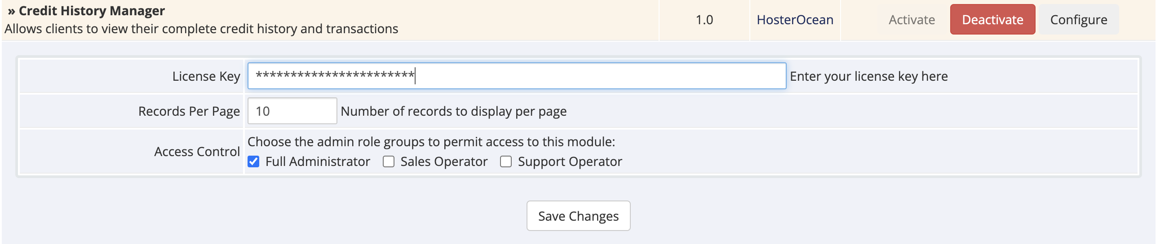Click the Sales Operator label text
Viewport: 1169px width, 244px height.
pyautogui.click(x=444, y=161)
